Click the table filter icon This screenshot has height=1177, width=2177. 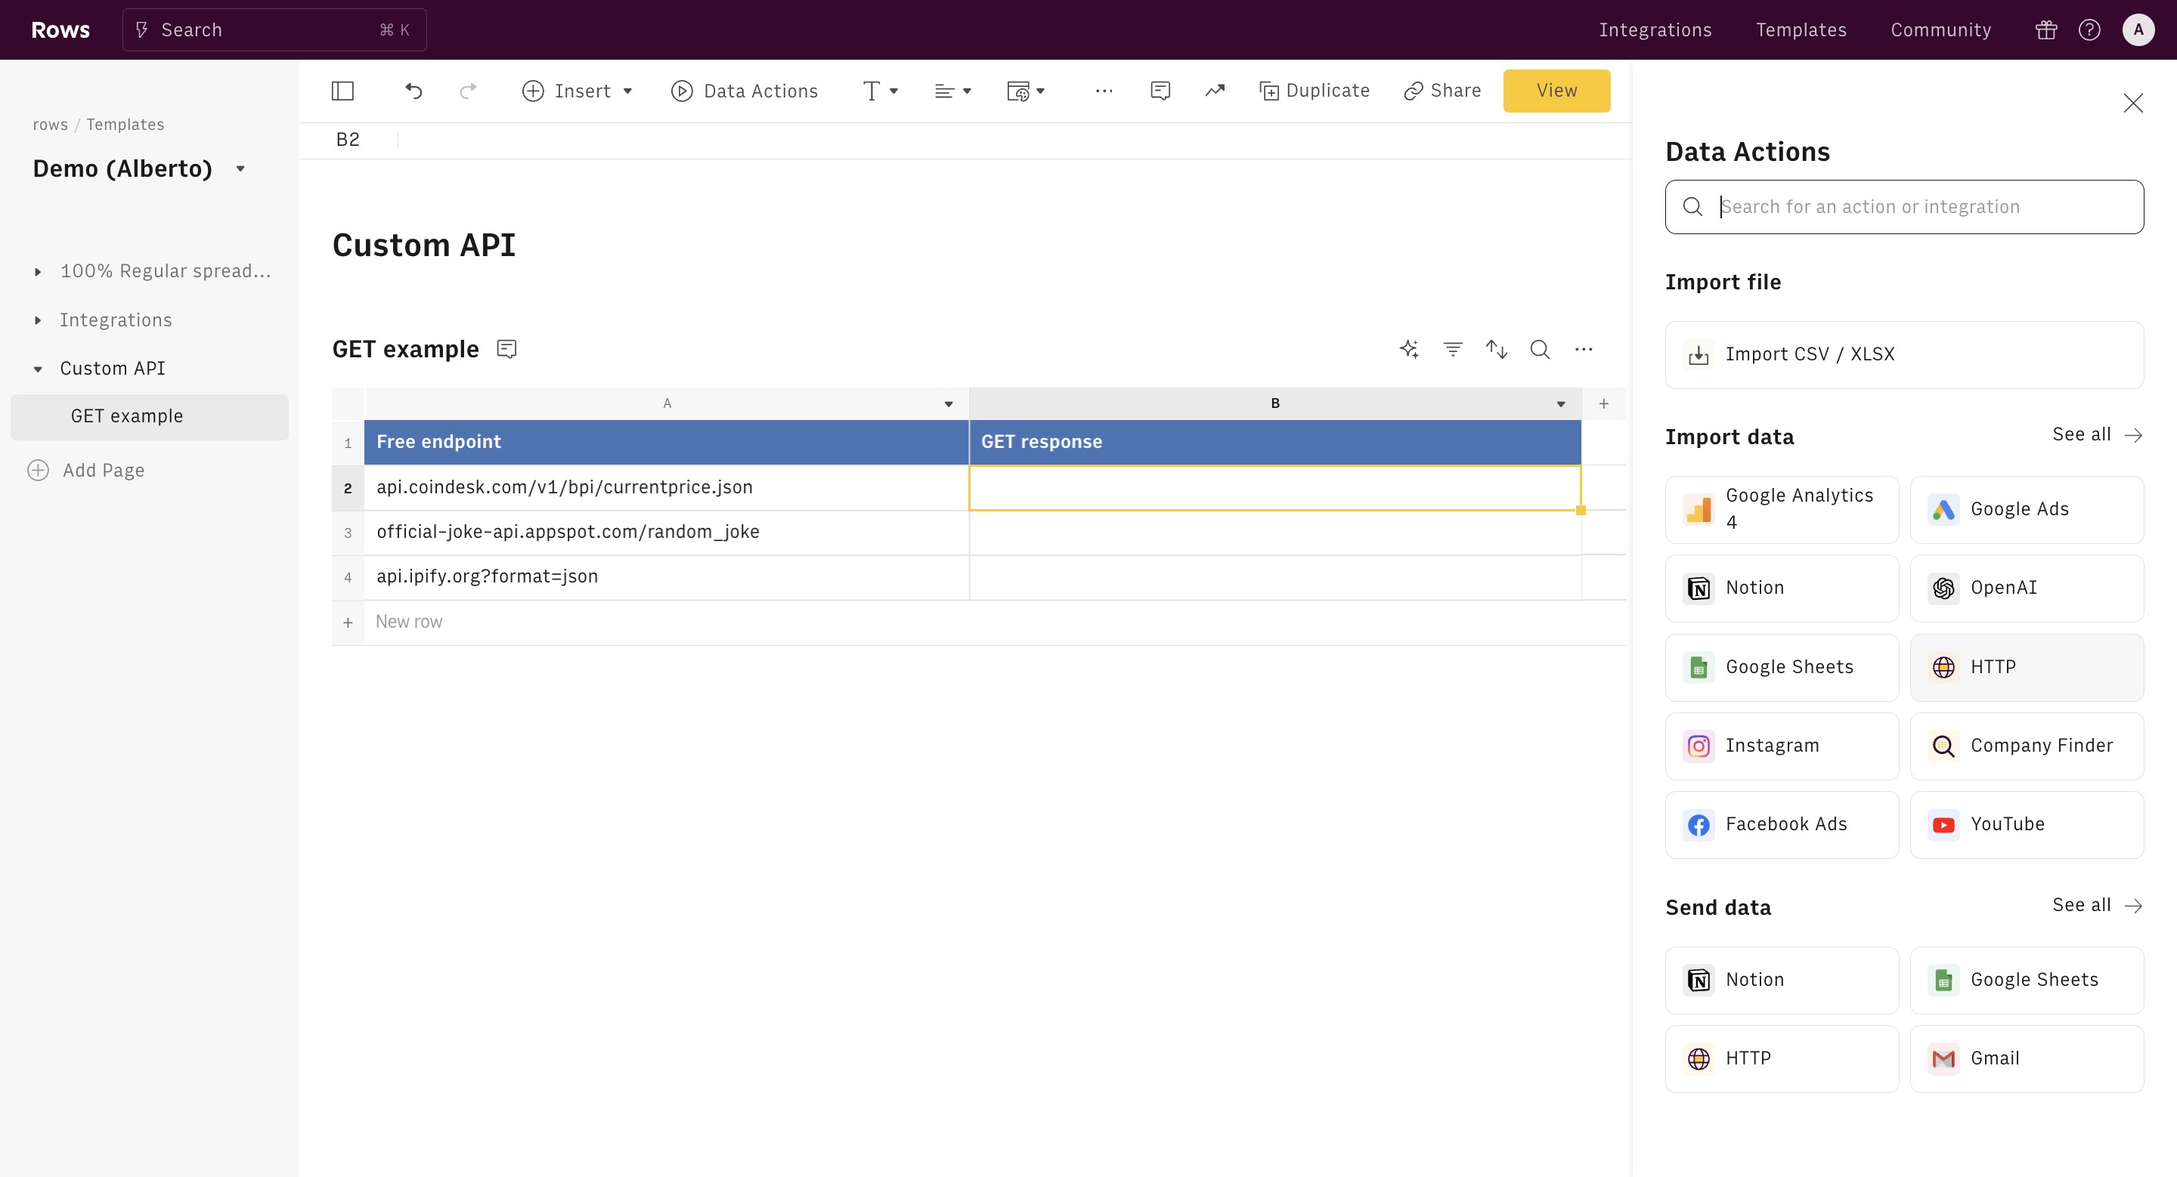pyautogui.click(x=1453, y=349)
